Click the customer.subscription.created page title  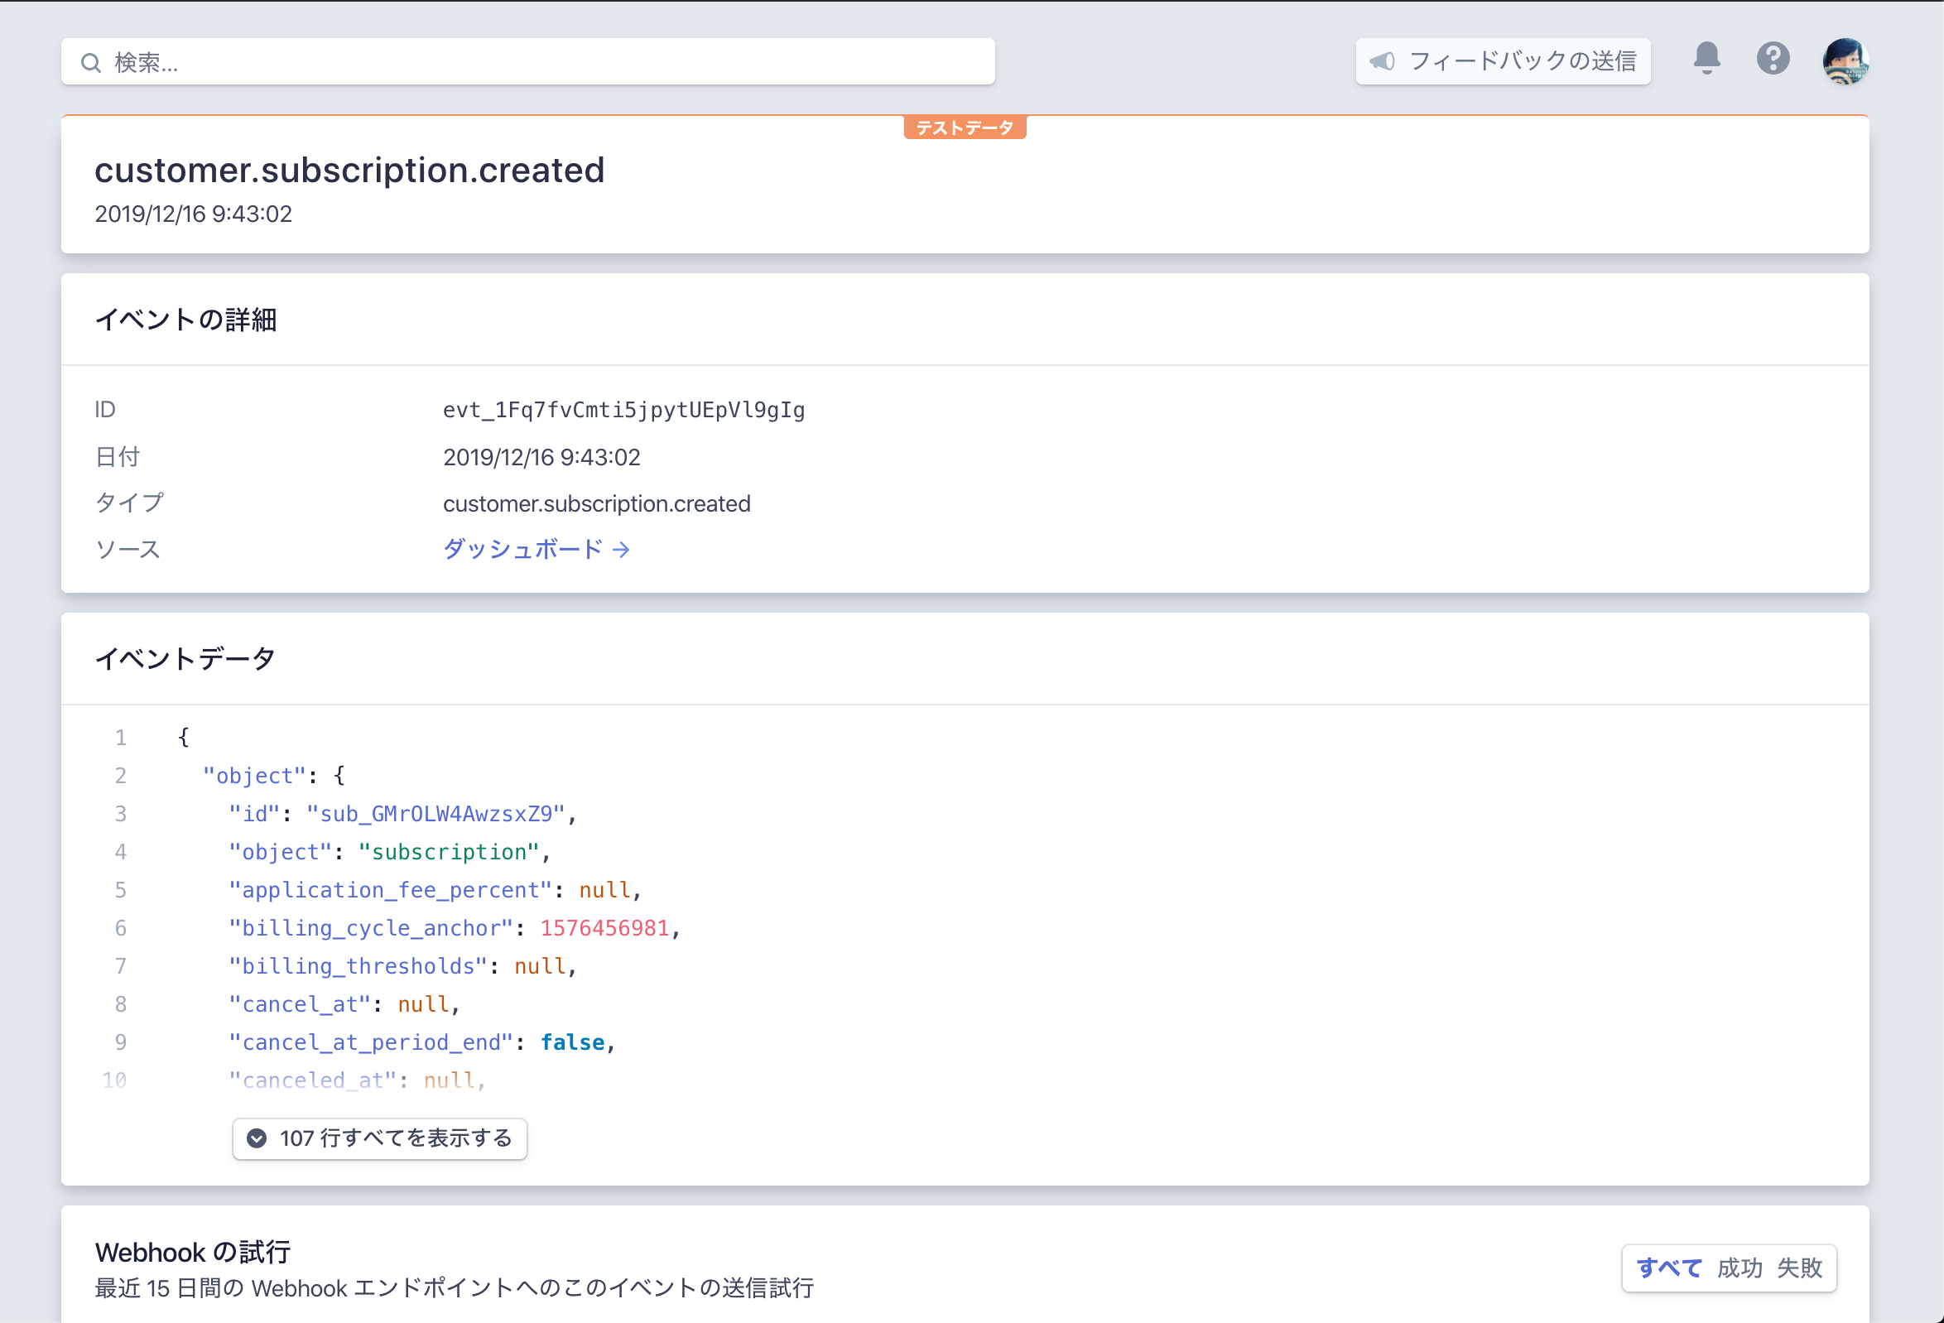click(x=349, y=171)
